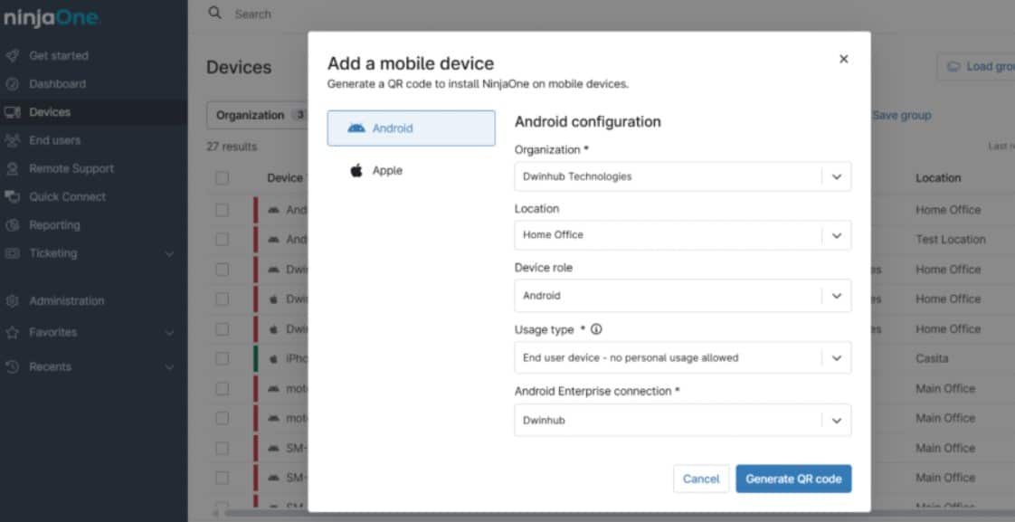
Task: Click the Dashboard gauge icon
Action: click(x=13, y=84)
